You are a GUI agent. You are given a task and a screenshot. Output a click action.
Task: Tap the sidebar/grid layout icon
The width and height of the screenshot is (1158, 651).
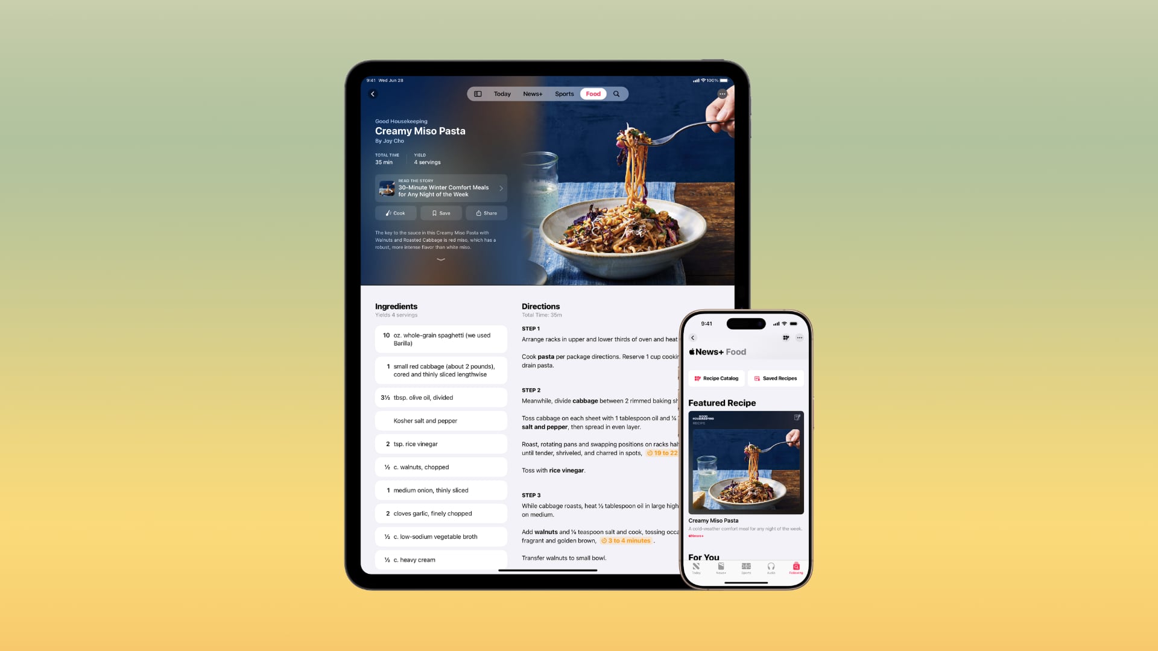[478, 94]
